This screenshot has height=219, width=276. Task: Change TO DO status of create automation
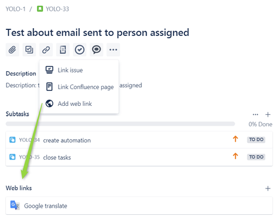256,139
